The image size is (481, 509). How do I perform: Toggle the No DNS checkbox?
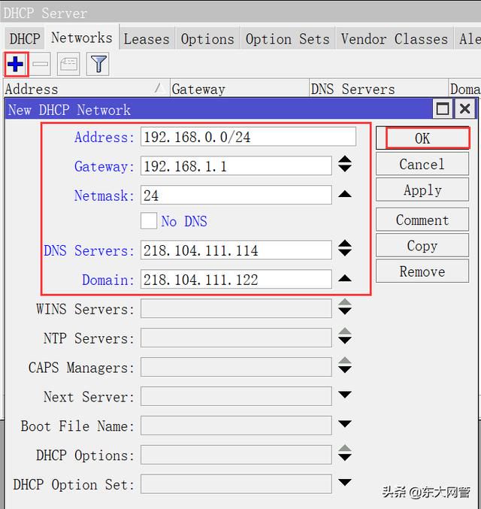(149, 221)
